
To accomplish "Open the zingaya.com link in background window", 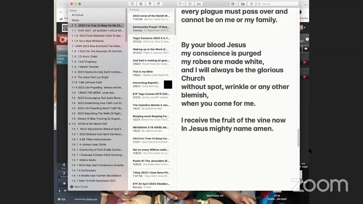I will 91,199.
